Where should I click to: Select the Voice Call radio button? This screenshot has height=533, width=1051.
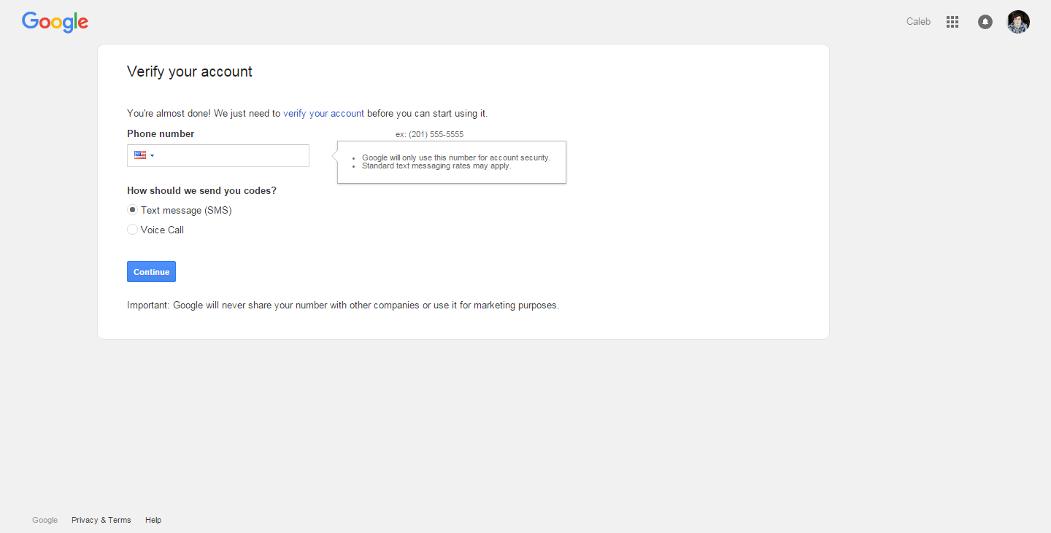(x=132, y=230)
